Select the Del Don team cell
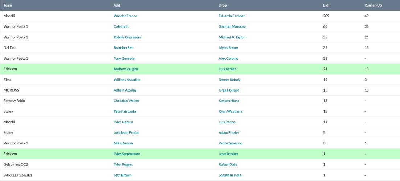 point(10,48)
